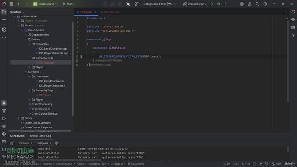297x167 pixels.
Task: Switch to the Unreal Editor Log tab
Action: pyautogui.click(x=40, y=136)
